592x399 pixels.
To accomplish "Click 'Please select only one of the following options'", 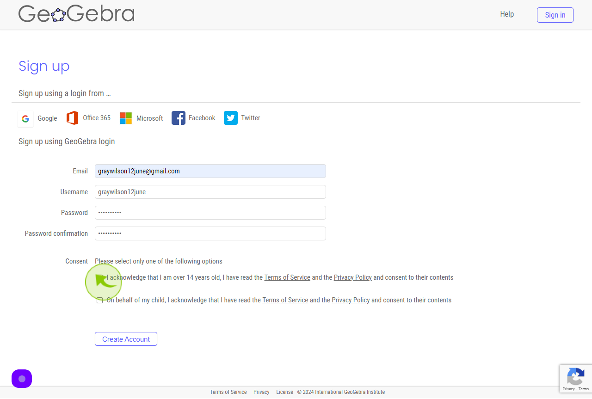I will tap(159, 261).
